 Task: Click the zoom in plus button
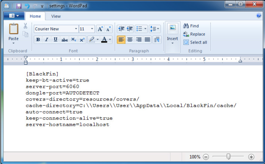click(x=251, y=157)
